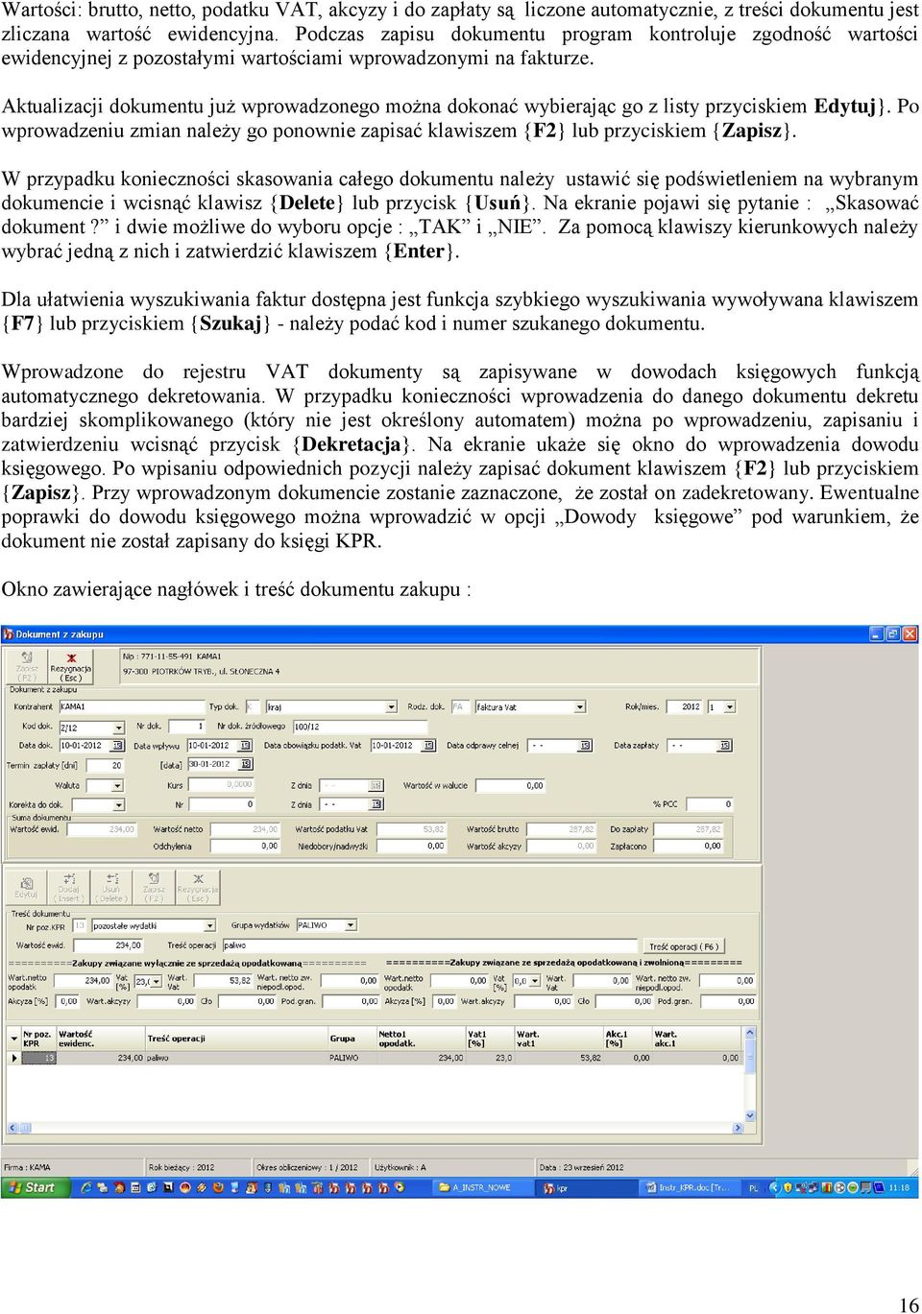Click the Grupa column header in grid
922x1314 pixels.
[351, 1039]
